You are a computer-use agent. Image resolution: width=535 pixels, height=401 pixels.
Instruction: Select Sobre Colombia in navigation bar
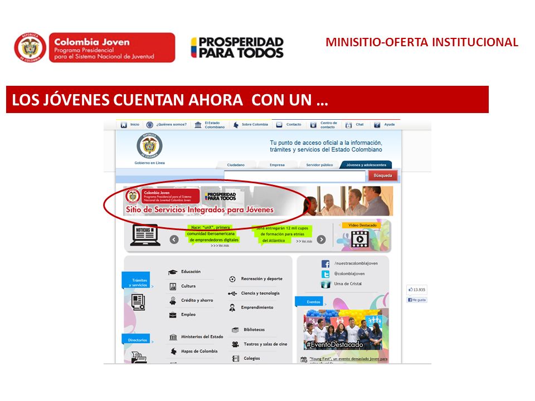point(250,125)
